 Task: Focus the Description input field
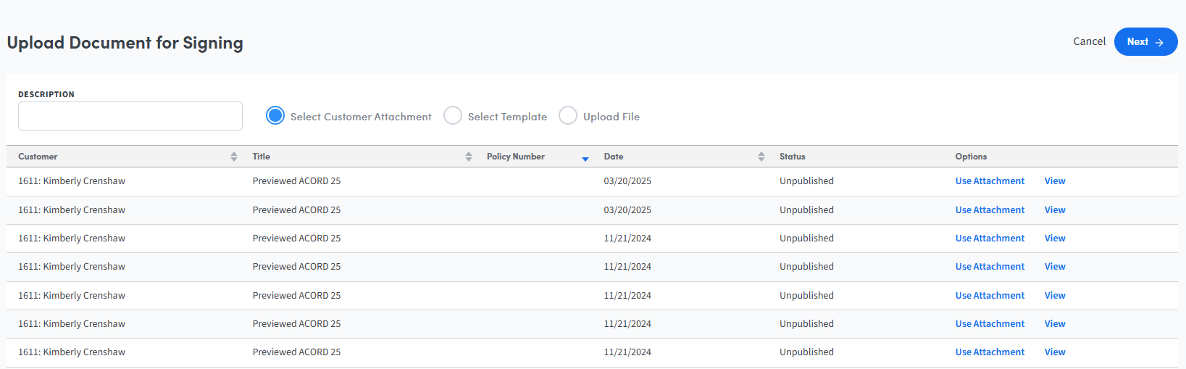tap(130, 116)
